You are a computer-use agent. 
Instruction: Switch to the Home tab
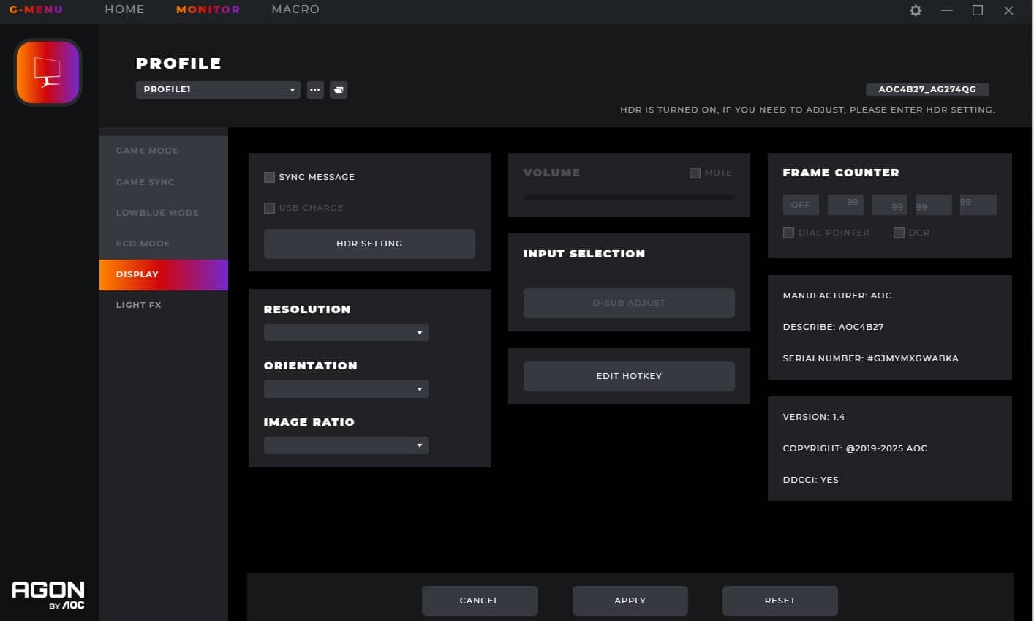(x=124, y=10)
